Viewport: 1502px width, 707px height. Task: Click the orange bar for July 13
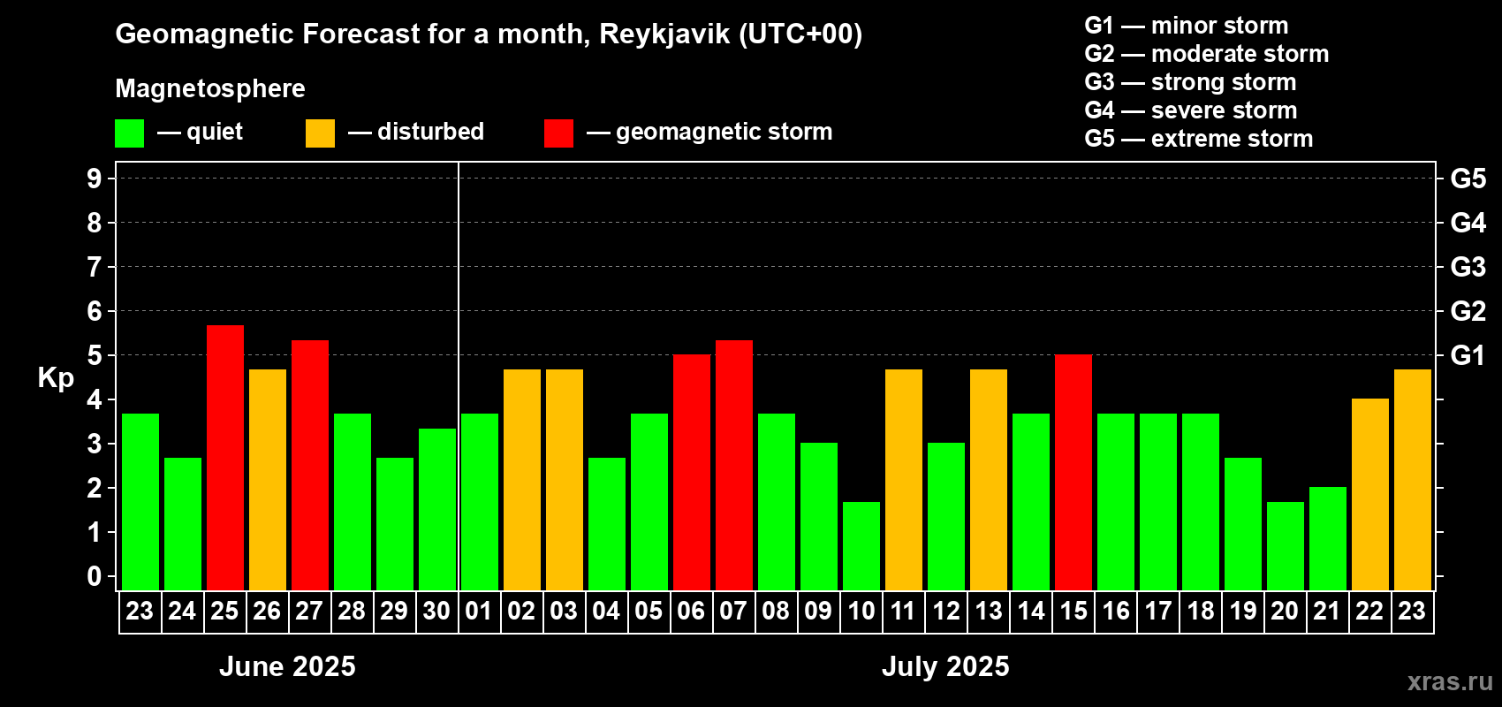[x=989, y=480]
